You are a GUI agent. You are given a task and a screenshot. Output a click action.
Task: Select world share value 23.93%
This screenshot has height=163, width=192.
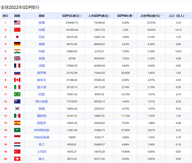[x=151, y=23]
